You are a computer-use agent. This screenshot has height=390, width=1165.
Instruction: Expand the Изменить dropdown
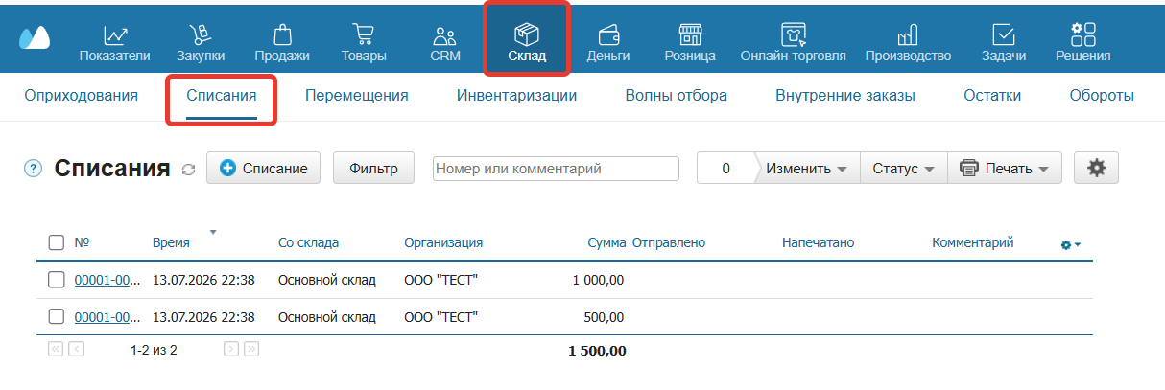(x=807, y=168)
